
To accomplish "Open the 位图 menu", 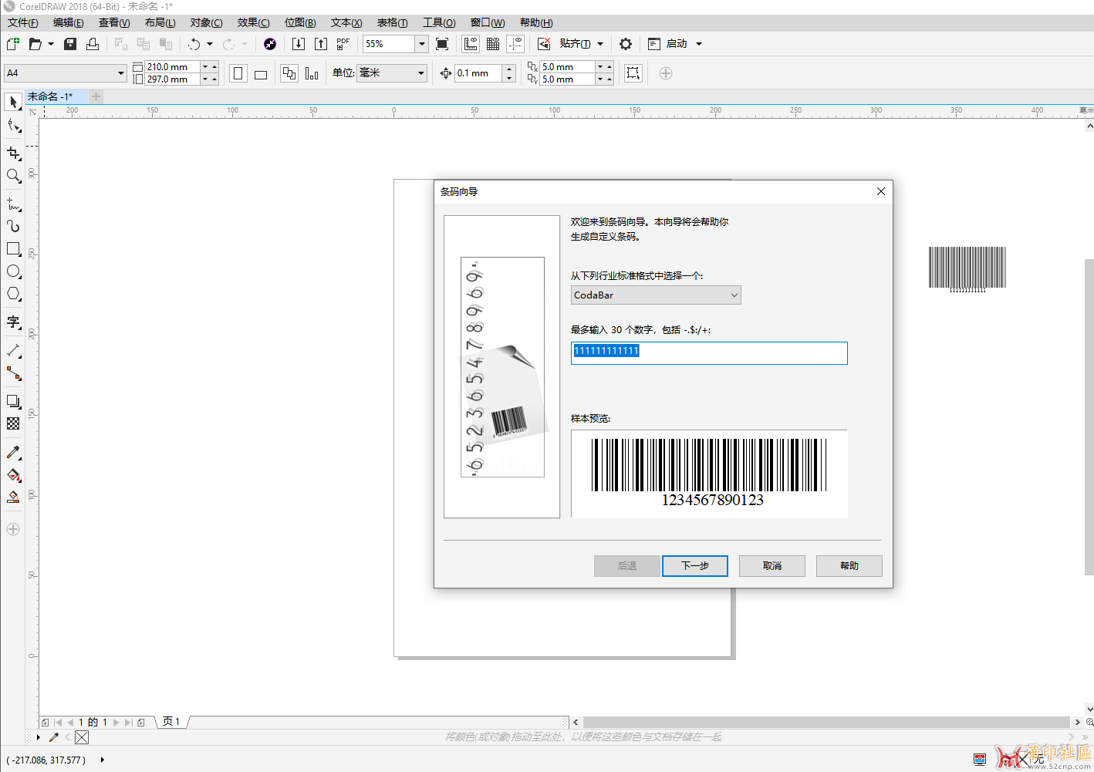I will tap(299, 22).
